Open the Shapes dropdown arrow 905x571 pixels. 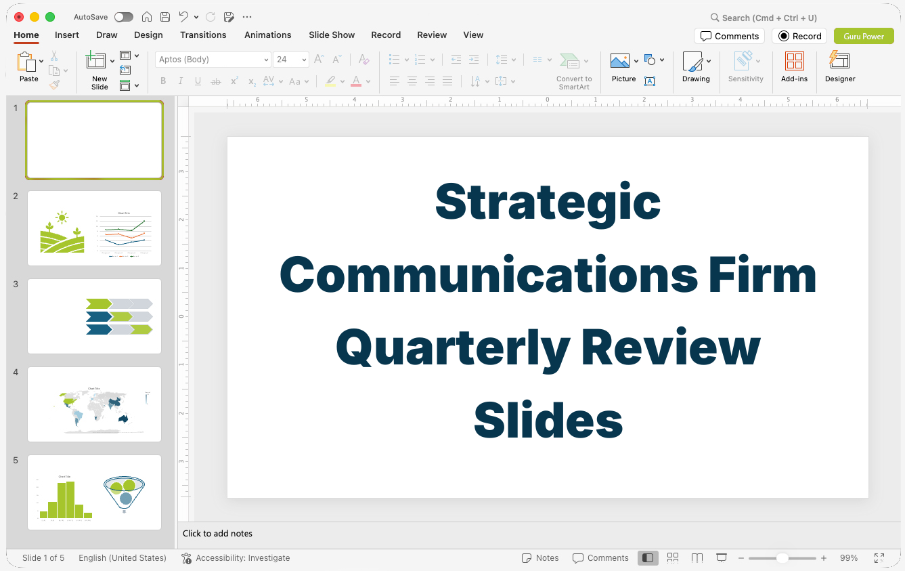(662, 60)
